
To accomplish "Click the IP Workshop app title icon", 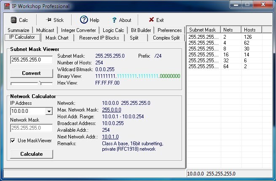I will pyautogui.click(x=7, y=6).
